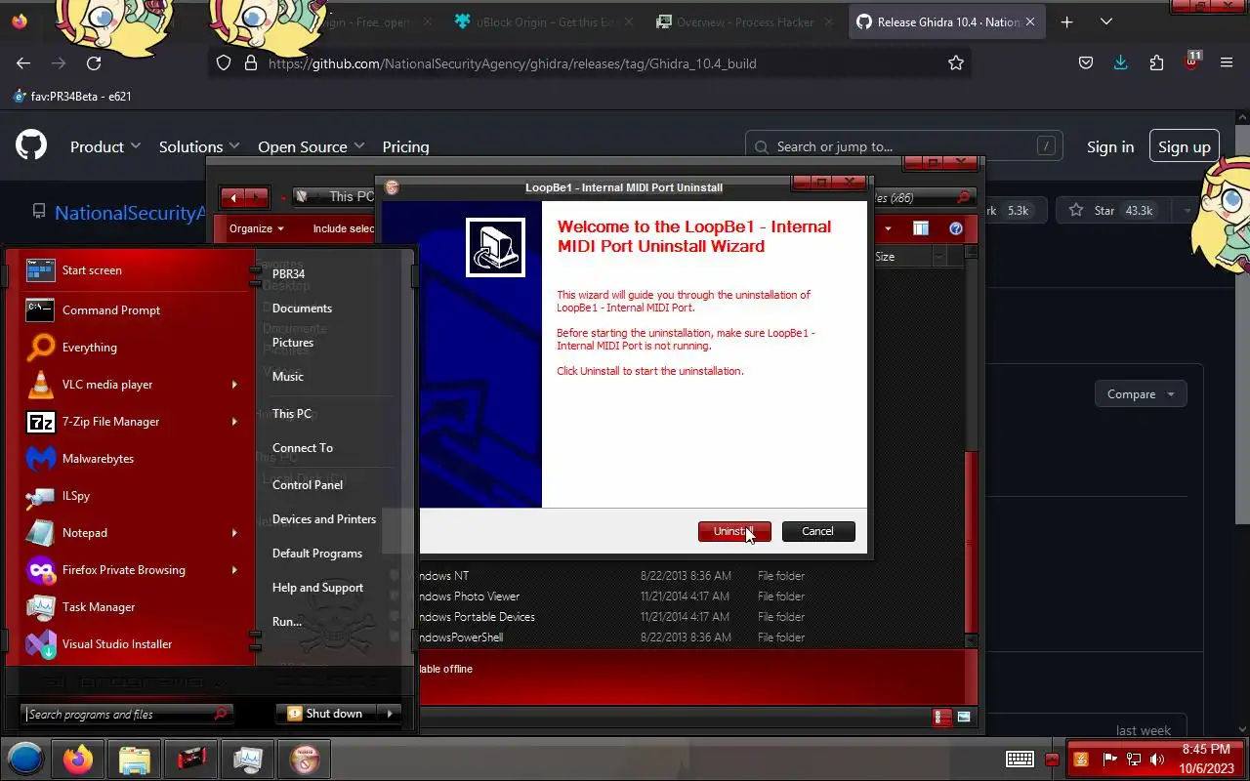
Task: Click the Firefox address bar URL
Action: click(x=512, y=63)
